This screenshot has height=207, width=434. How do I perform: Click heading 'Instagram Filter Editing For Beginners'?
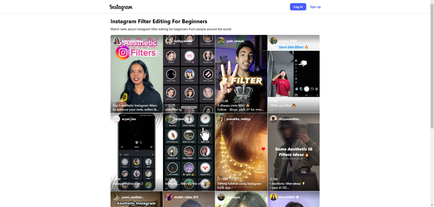point(159,22)
